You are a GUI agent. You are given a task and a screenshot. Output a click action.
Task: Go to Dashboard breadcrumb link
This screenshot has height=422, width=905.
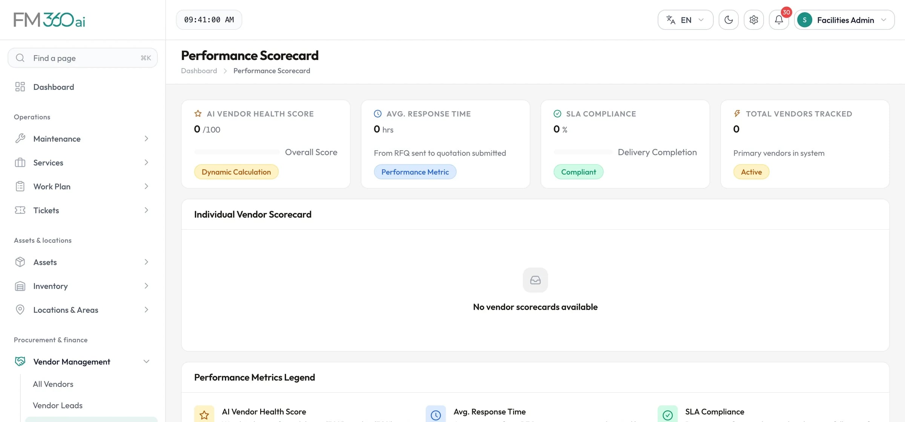[x=199, y=70]
